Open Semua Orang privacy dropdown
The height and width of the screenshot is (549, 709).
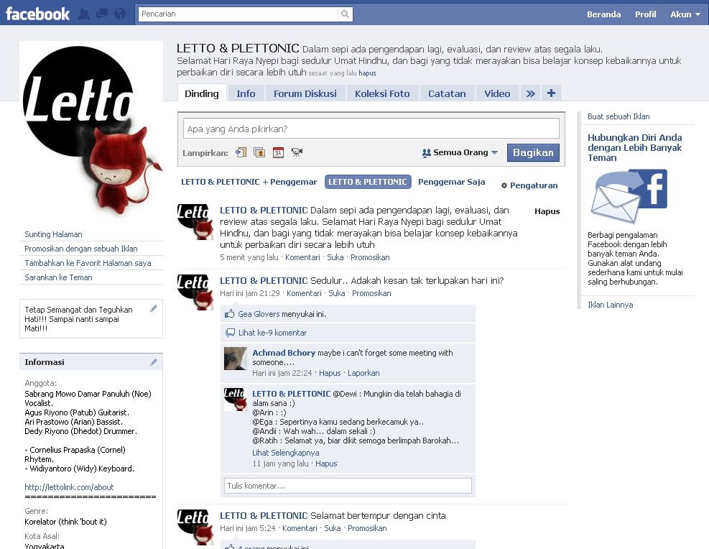pos(460,152)
